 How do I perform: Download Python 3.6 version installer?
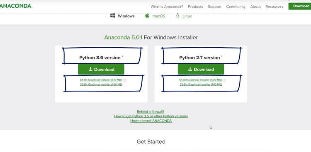(101, 69)
